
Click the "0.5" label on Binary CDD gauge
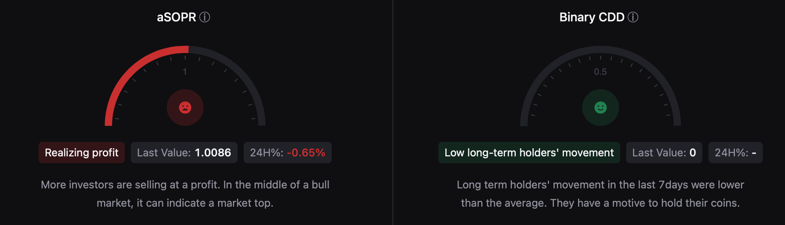[600, 72]
